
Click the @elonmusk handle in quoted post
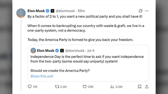point(75,50)
